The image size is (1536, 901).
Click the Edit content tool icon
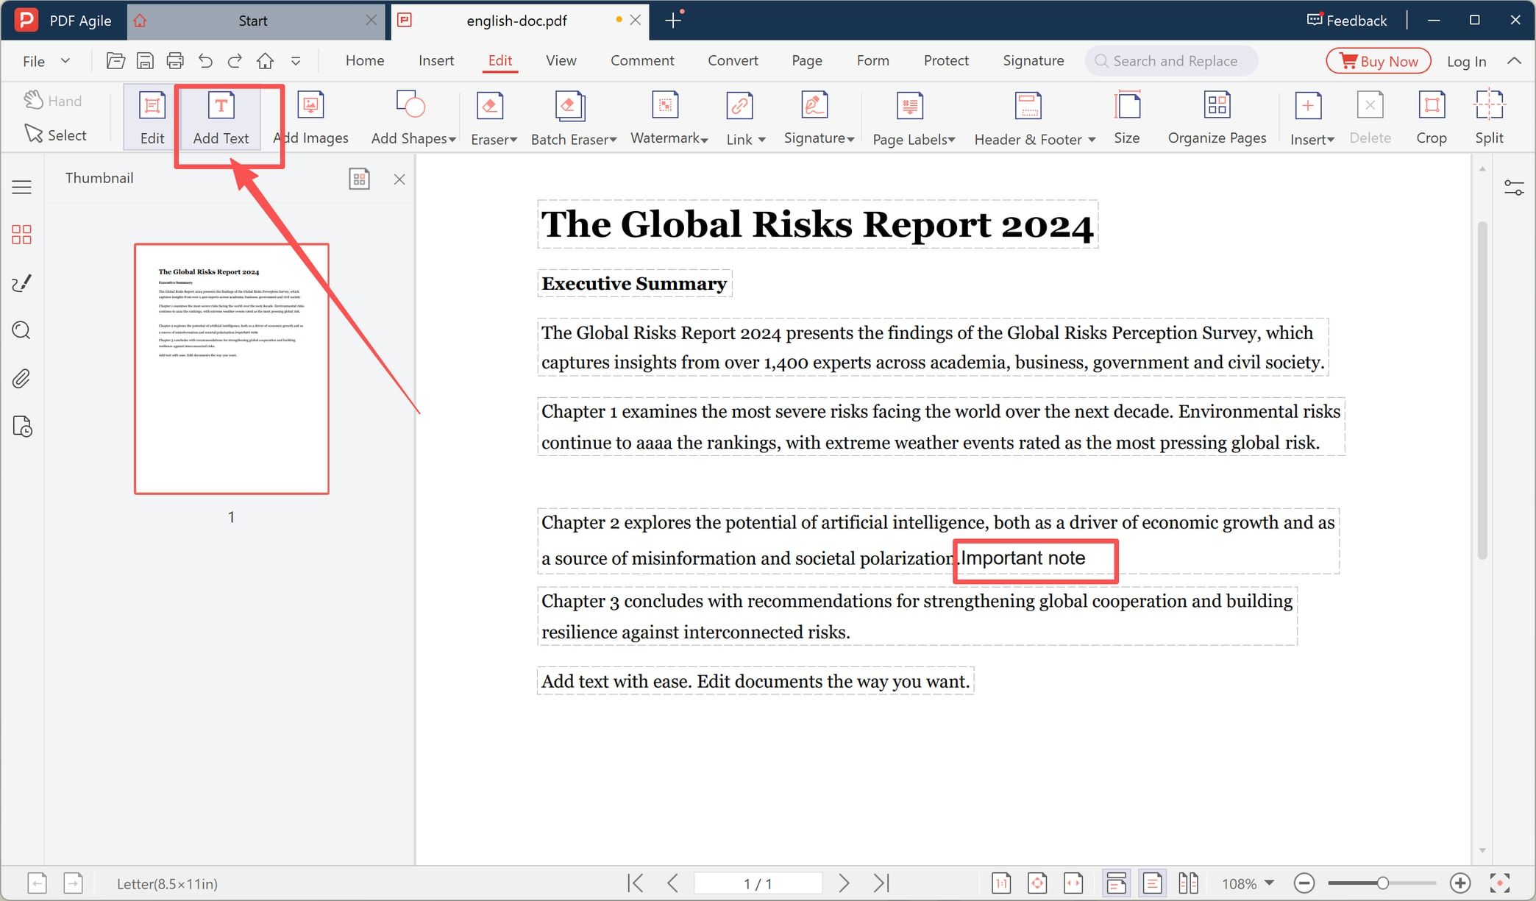(x=152, y=118)
